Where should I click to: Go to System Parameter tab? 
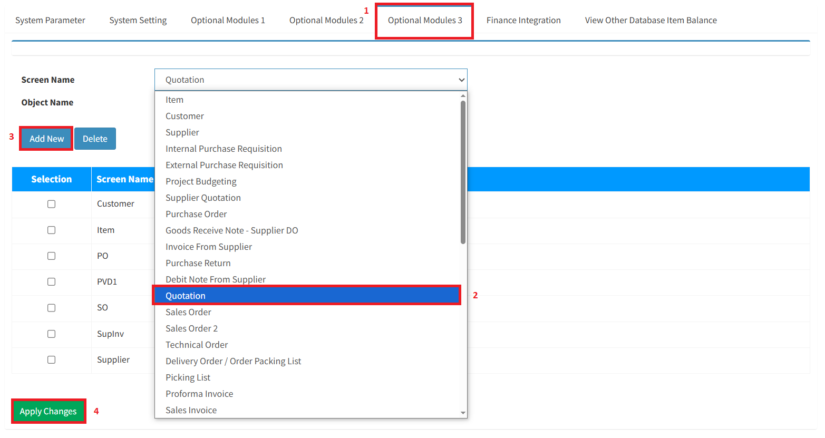(x=50, y=21)
